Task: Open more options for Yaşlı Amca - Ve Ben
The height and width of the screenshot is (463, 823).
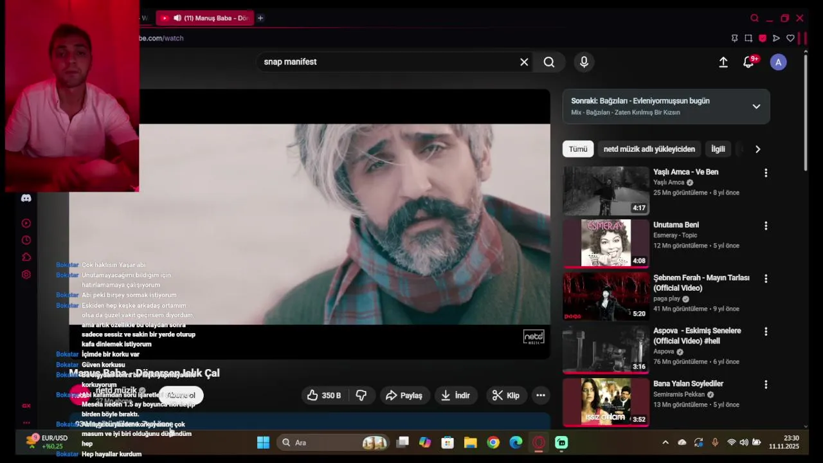Action: (x=765, y=173)
